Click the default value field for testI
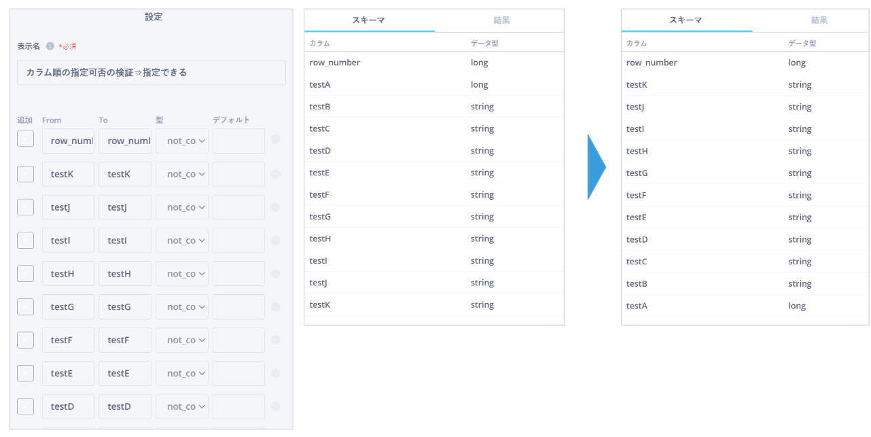 tap(238, 241)
